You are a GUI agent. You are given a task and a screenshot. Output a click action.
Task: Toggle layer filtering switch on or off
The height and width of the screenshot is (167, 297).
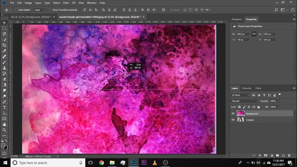point(280,95)
